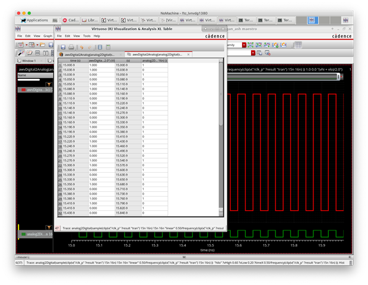The image size is (368, 285).
Task: Open the Edit menu in the Table window
Action: coord(68,36)
